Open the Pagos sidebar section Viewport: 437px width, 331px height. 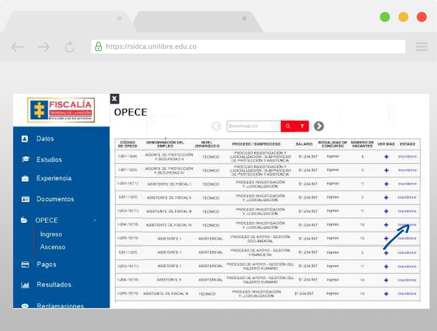click(x=46, y=265)
